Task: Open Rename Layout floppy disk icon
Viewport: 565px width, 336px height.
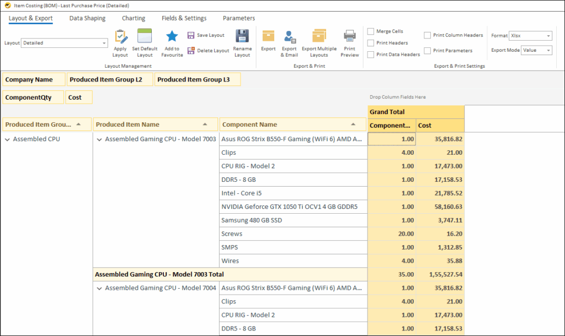Action: [242, 37]
